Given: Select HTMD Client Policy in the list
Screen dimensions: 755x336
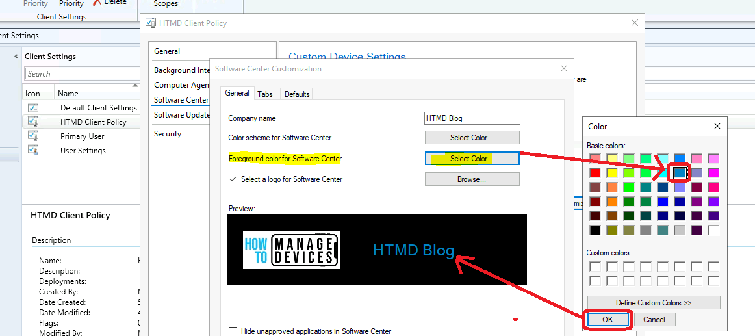Looking at the screenshot, I should coord(81,122).
